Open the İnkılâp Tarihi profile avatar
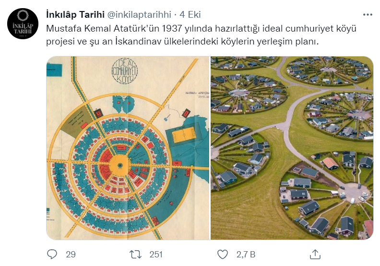 (23, 23)
